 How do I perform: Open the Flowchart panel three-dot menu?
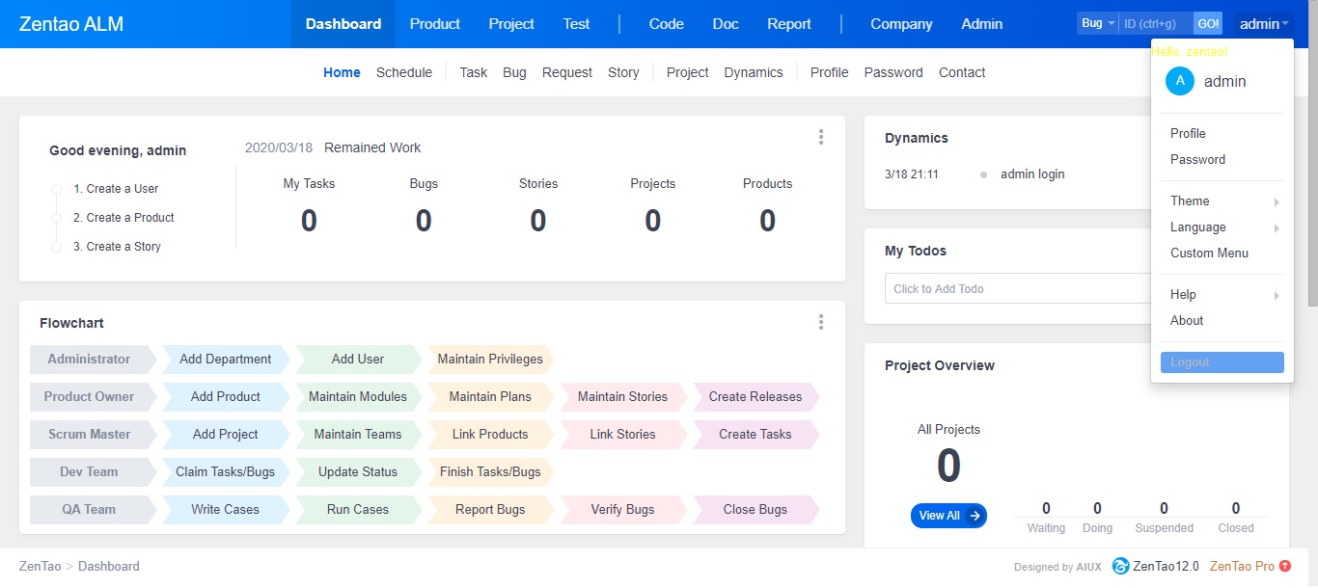coord(821,322)
